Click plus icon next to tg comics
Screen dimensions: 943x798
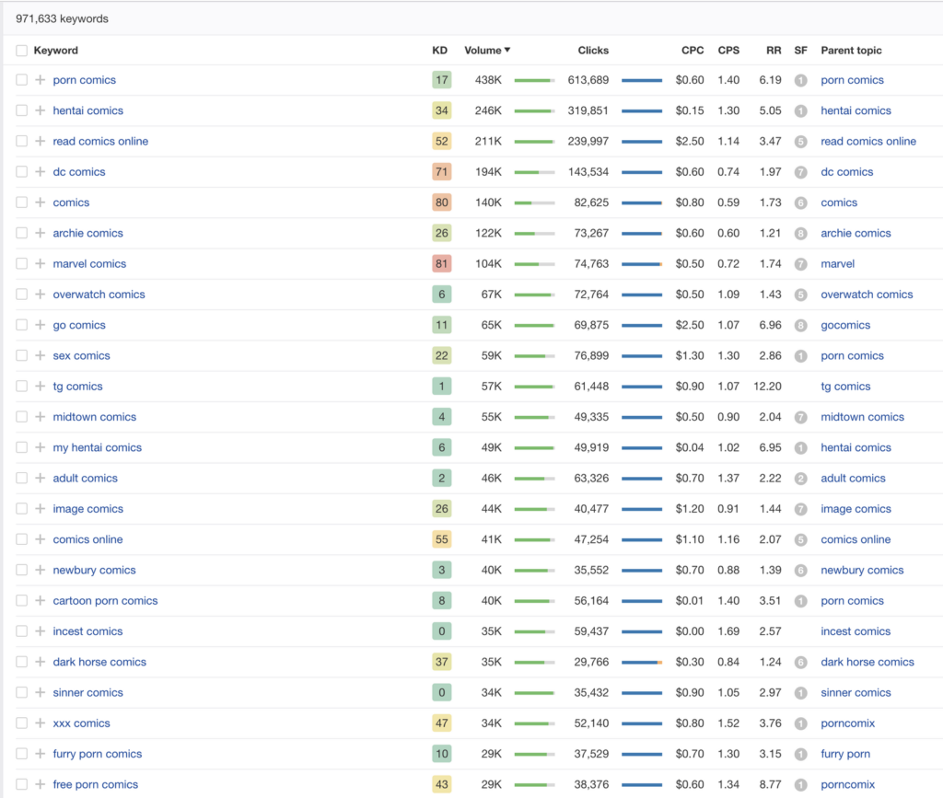click(x=41, y=387)
